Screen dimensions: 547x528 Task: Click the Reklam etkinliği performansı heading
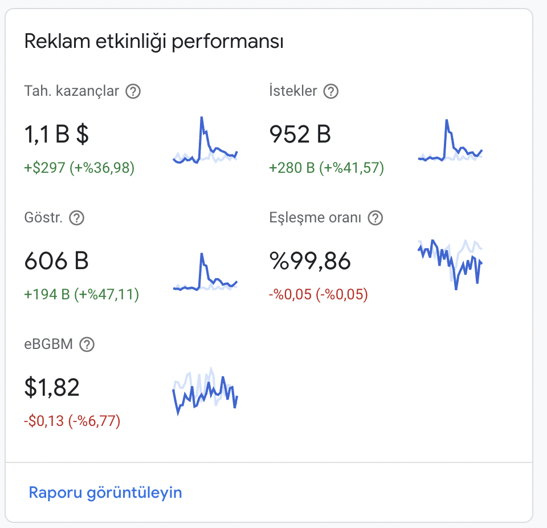tap(154, 42)
